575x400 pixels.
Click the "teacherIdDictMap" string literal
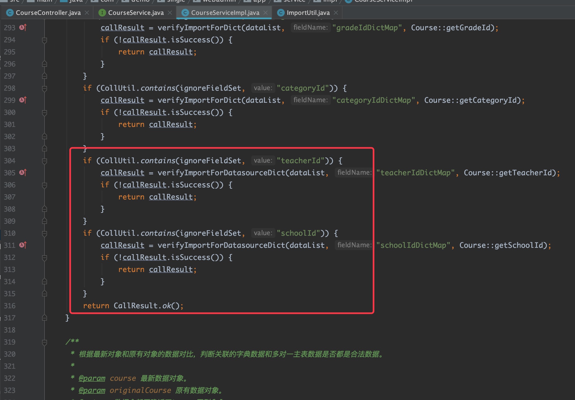coord(415,173)
